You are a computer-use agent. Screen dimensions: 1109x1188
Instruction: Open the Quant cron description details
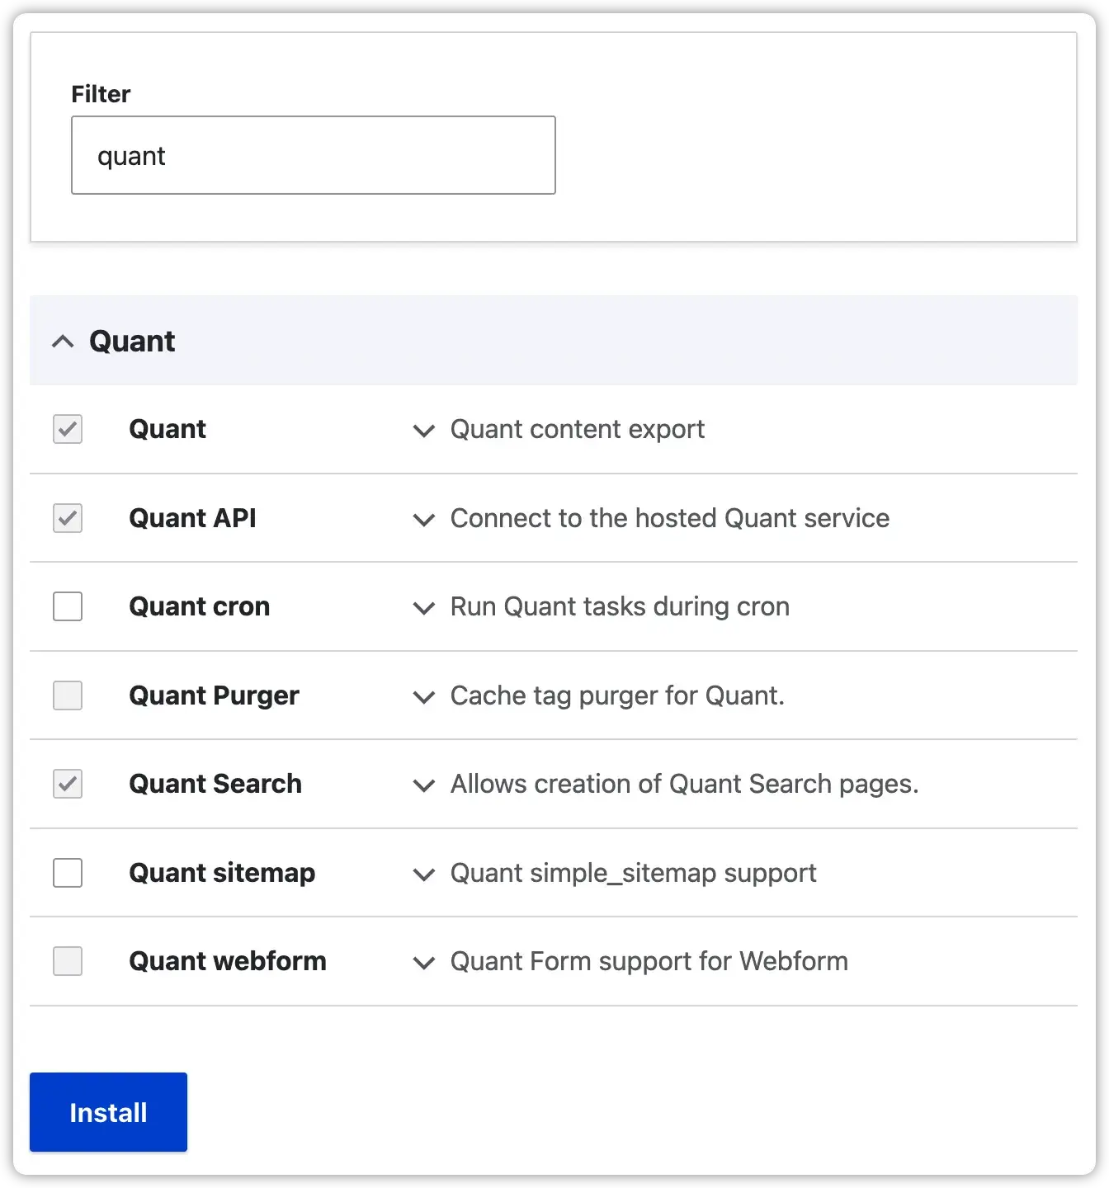[422, 608]
